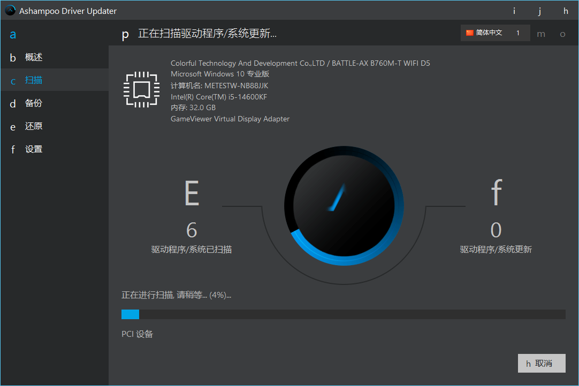Click the Backup icon beside 备份
Viewport: 579px width, 386px height.
click(13, 103)
